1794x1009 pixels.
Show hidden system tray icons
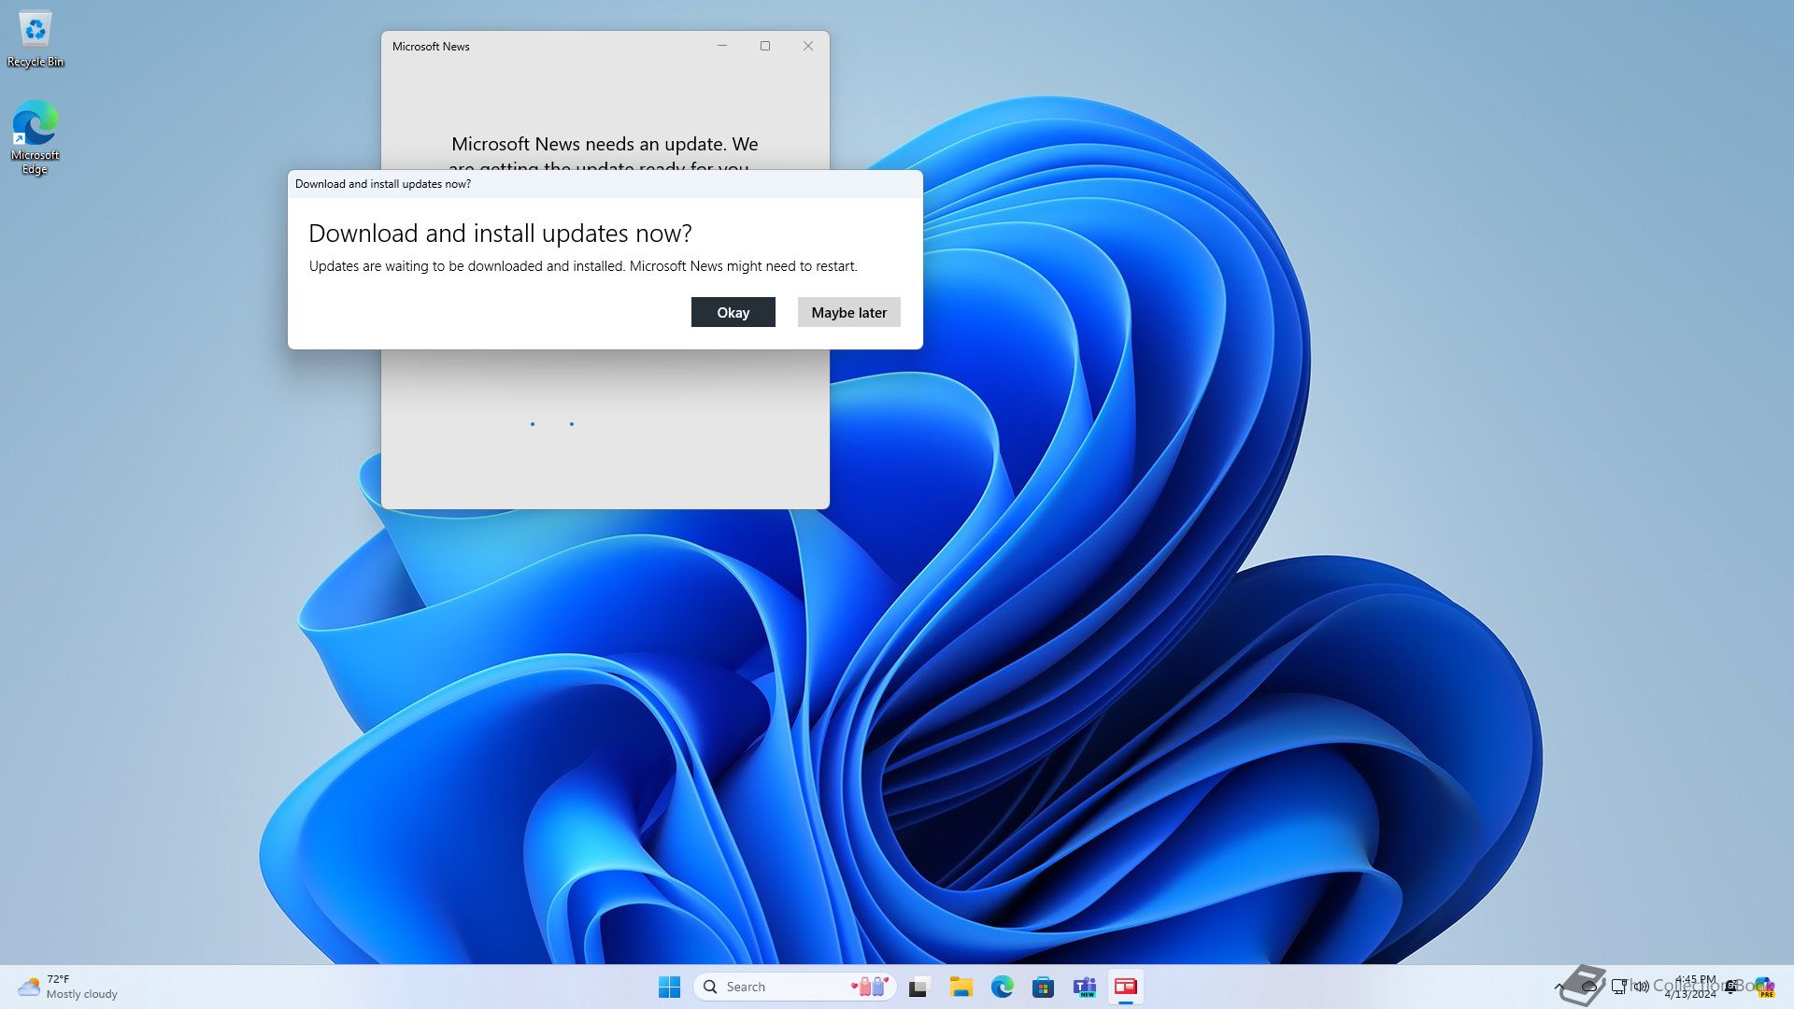(x=1559, y=987)
